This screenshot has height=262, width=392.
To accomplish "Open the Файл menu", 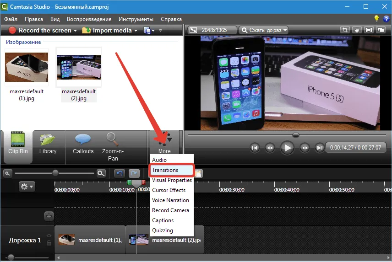I will coord(11,19).
